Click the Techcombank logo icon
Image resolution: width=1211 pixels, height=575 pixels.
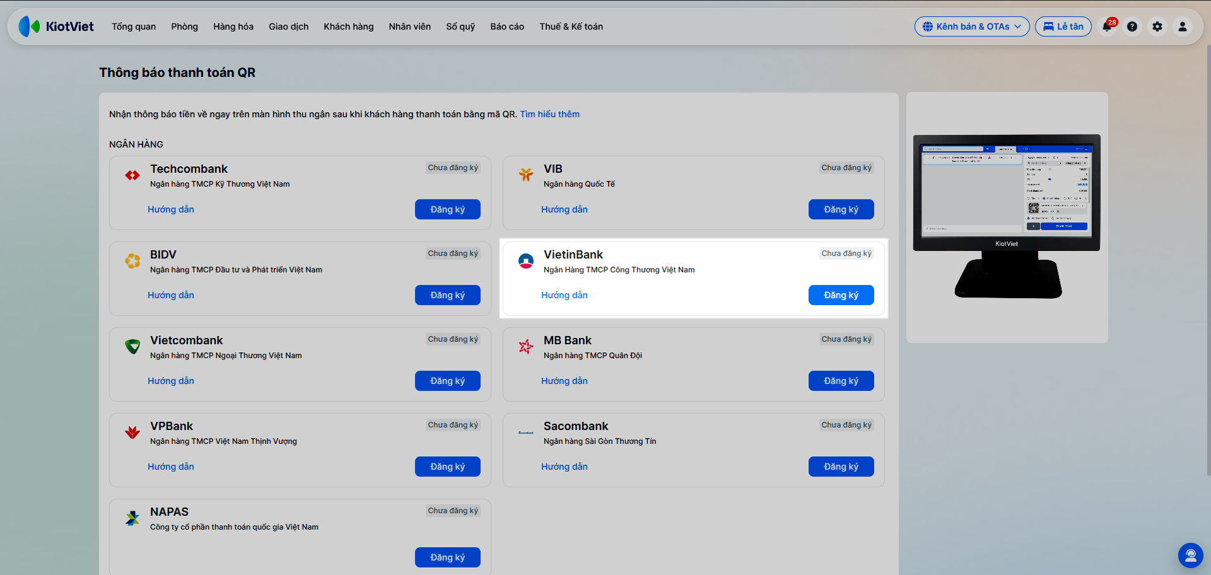[x=132, y=175]
